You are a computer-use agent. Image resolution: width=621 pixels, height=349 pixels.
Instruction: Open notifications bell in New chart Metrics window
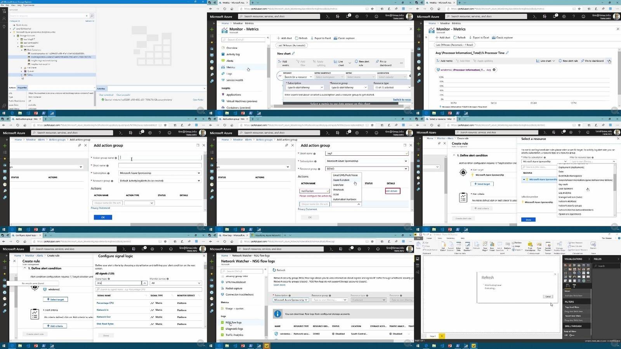pos(347,17)
